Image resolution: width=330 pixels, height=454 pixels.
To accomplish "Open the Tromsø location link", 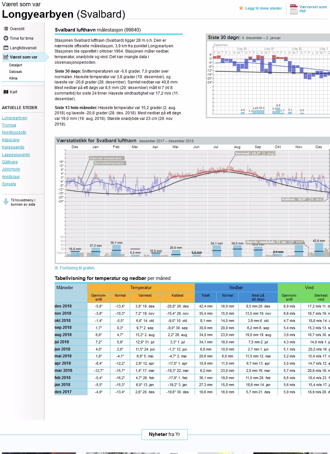I will [9, 125].
